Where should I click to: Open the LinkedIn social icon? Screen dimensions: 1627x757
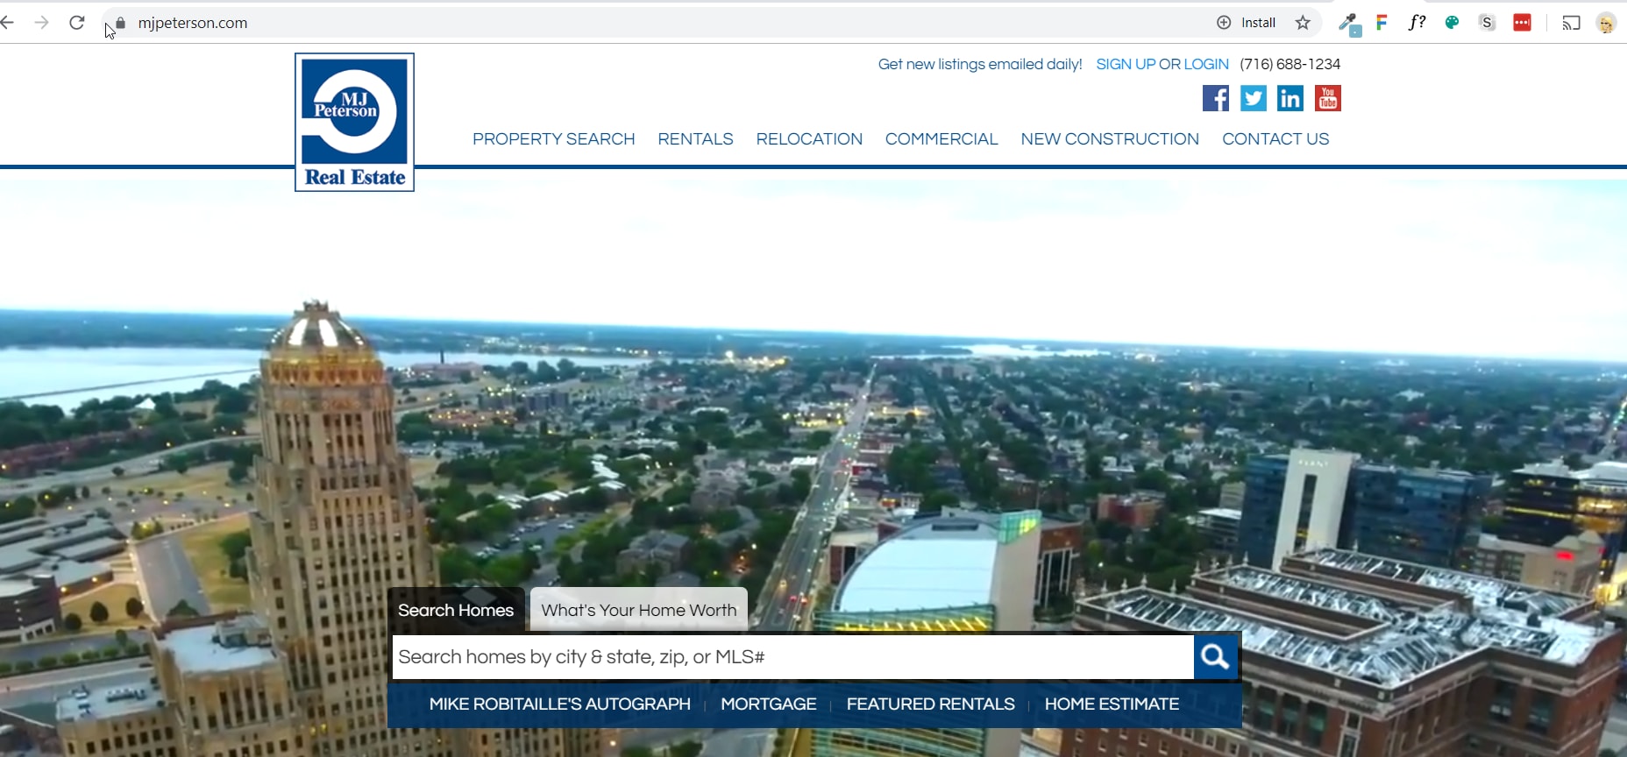click(x=1290, y=98)
